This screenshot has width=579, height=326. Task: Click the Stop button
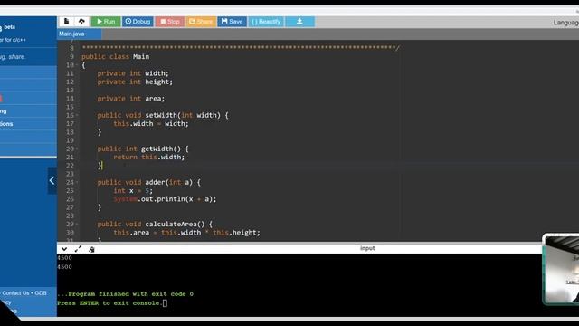[x=169, y=22]
